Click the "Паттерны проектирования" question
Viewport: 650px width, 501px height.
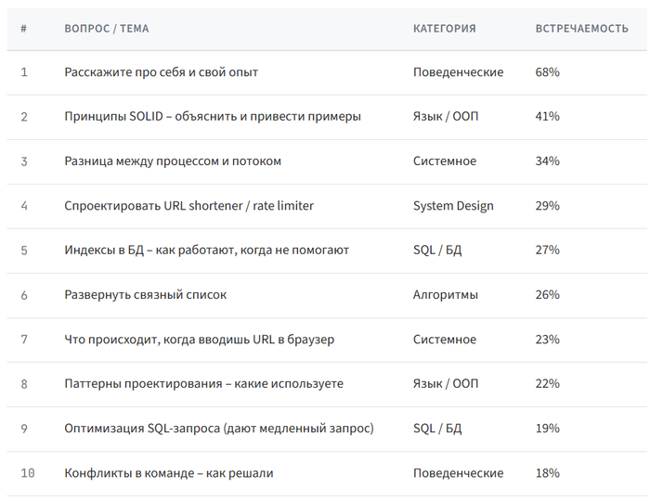coord(203,384)
